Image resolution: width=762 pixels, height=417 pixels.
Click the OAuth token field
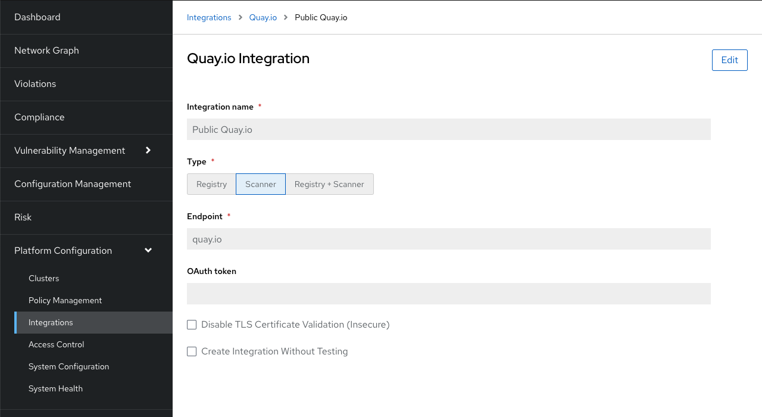(x=449, y=294)
